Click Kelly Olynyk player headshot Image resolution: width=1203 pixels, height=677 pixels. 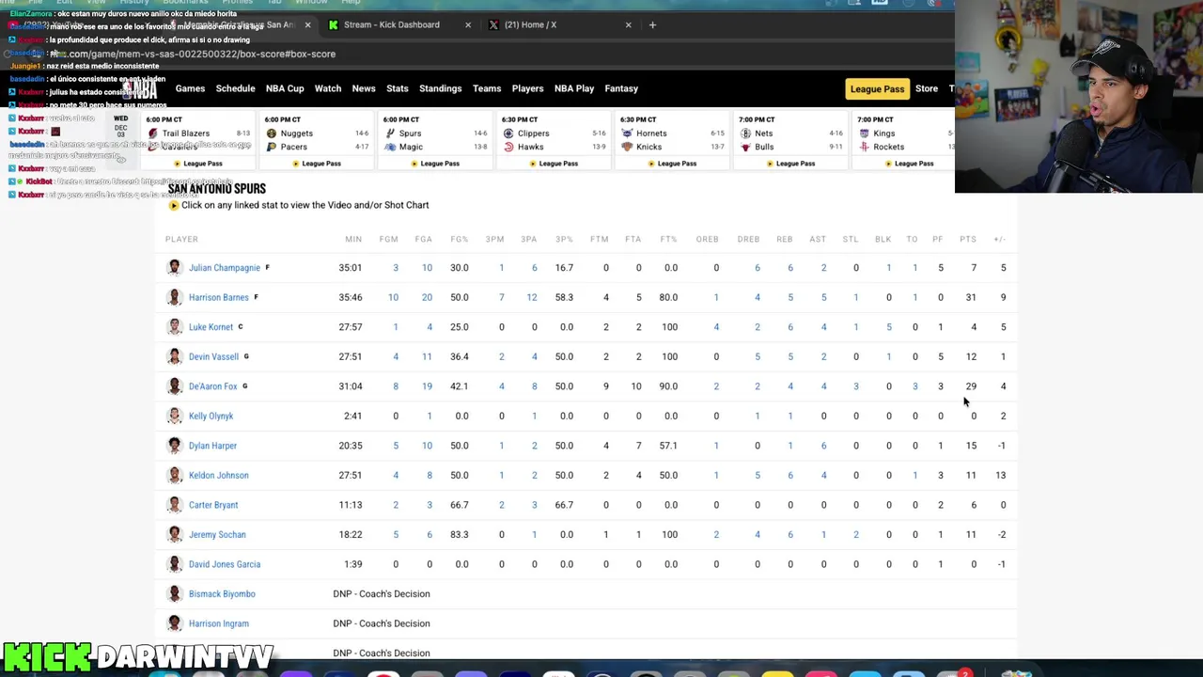pos(174,416)
